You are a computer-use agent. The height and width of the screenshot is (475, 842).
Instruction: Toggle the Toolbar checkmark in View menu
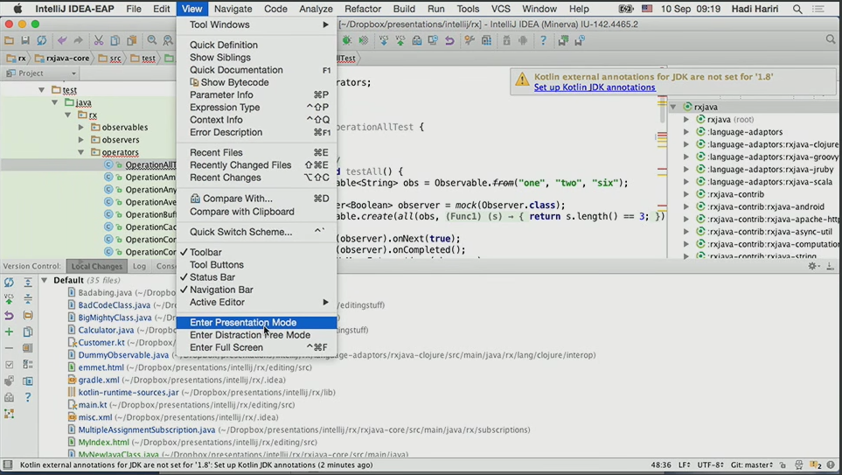tap(257, 252)
